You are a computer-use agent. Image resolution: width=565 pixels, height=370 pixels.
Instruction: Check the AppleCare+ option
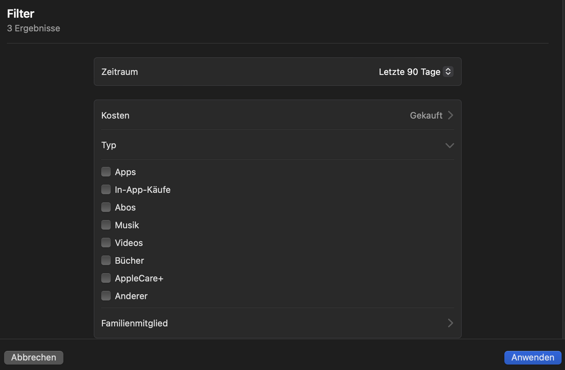pos(106,278)
